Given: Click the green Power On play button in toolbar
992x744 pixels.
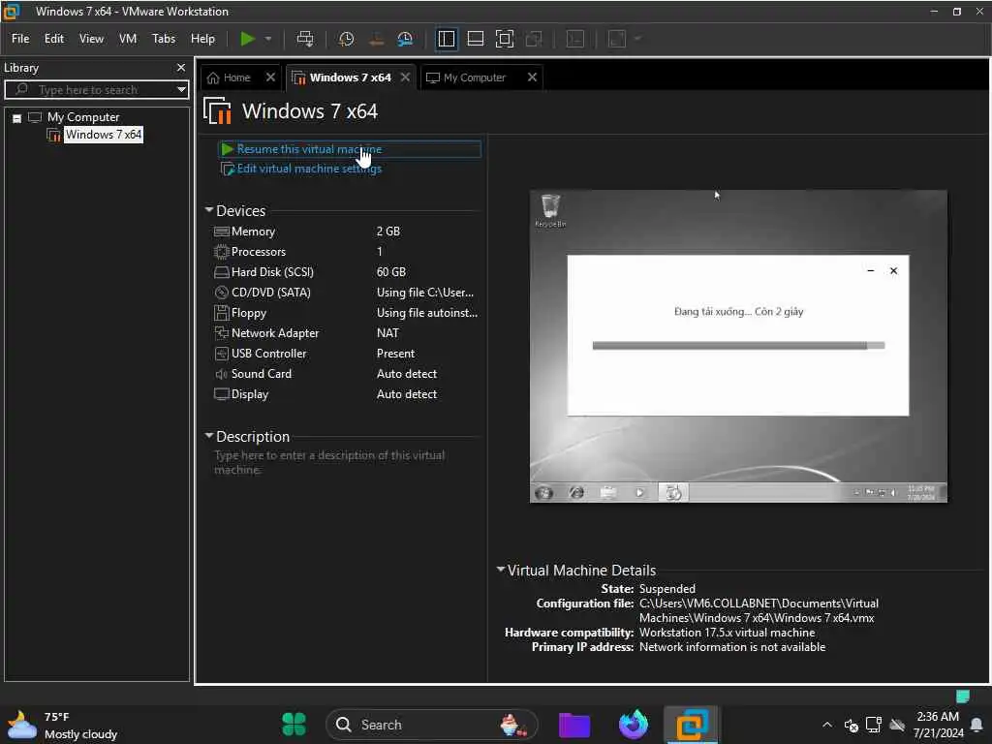Looking at the screenshot, I should tap(247, 39).
